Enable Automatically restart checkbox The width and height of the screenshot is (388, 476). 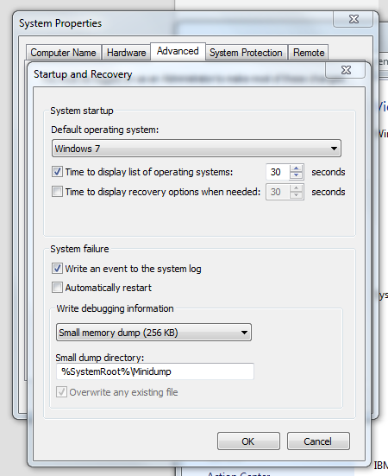pos(57,288)
